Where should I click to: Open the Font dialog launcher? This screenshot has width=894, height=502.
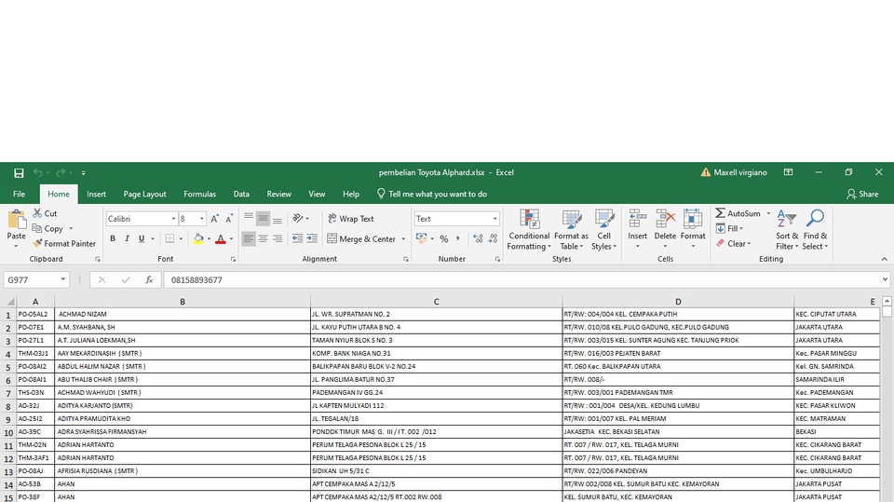tap(233, 259)
